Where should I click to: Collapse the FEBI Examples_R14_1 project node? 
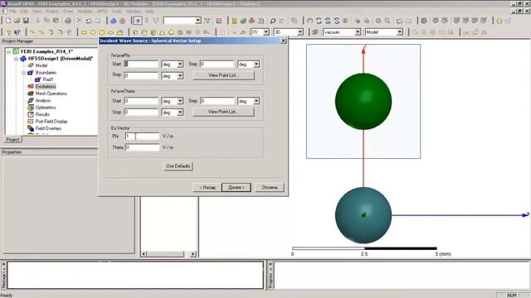[9, 51]
